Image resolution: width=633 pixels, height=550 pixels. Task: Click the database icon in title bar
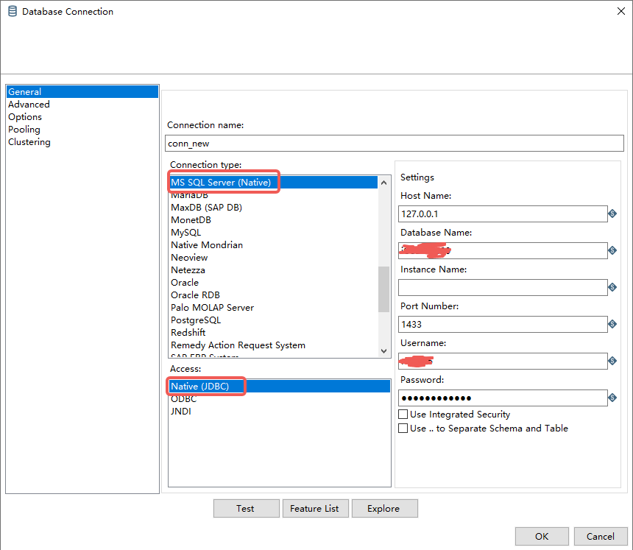pyautogui.click(x=12, y=12)
